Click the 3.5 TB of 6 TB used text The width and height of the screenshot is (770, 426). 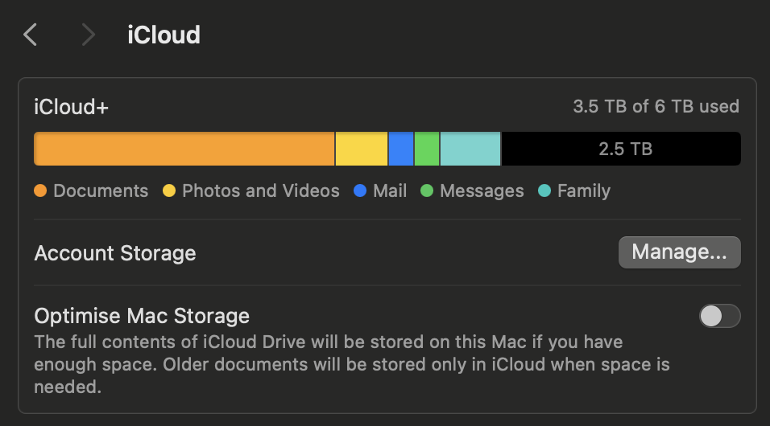(656, 106)
